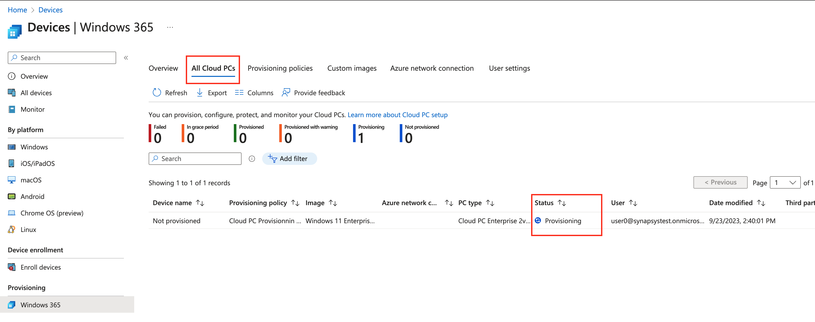Select the Export icon
This screenshot has height=322, width=815.
tap(200, 93)
